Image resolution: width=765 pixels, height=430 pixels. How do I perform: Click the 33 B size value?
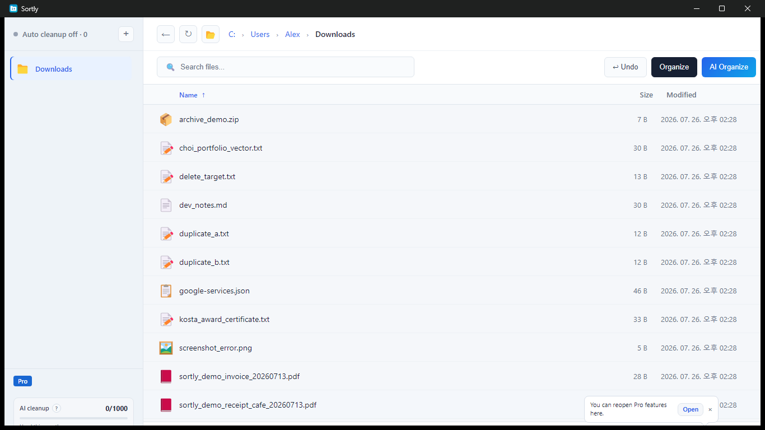[640, 320]
